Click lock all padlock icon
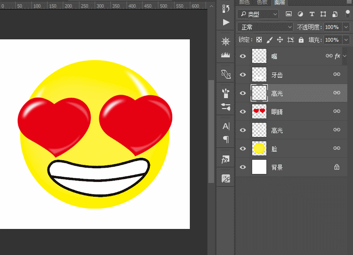This screenshot has height=255, width=353. click(x=301, y=40)
